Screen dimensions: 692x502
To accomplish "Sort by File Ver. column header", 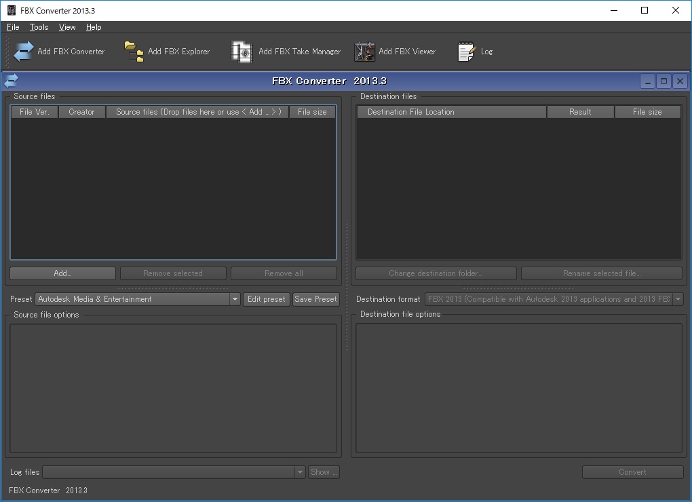I will click(35, 112).
